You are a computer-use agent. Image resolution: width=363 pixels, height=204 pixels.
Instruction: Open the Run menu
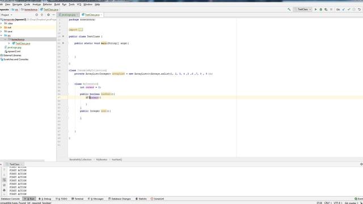coord(64,5)
